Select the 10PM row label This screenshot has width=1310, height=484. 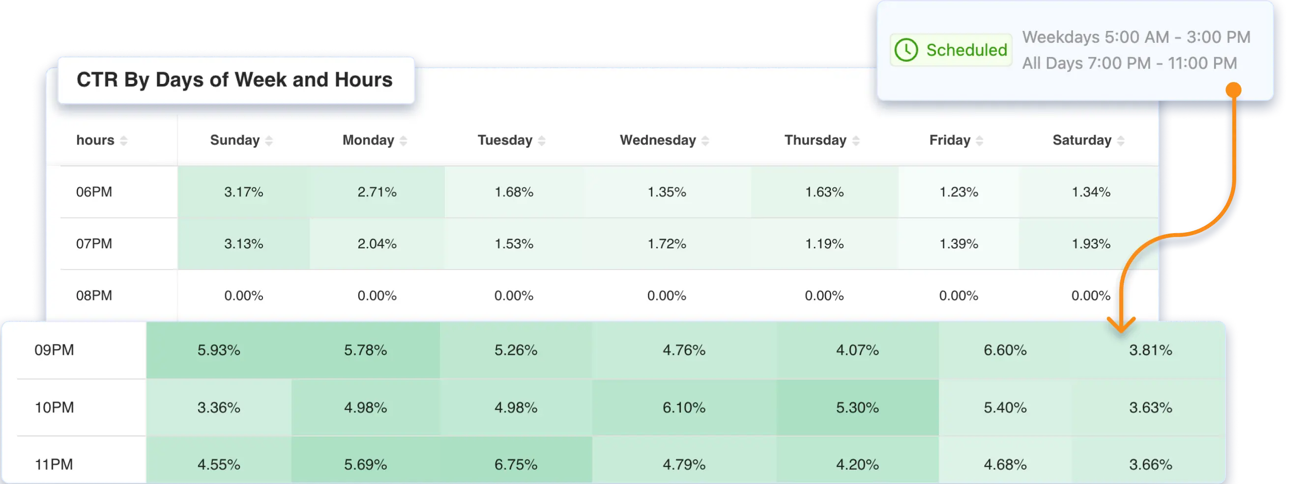tap(55, 407)
